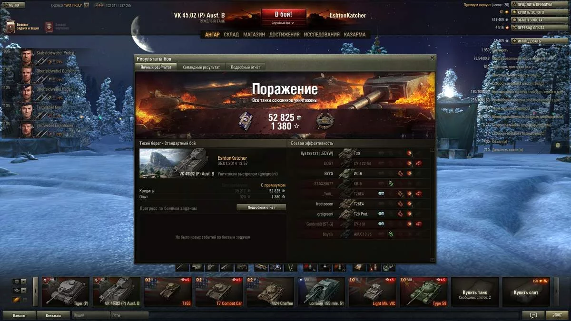Select crew member Stabsfeldwebel Probst portrait
Image resolution: width=571 pixels, height=321 pixels.
(x=26, y=58)
